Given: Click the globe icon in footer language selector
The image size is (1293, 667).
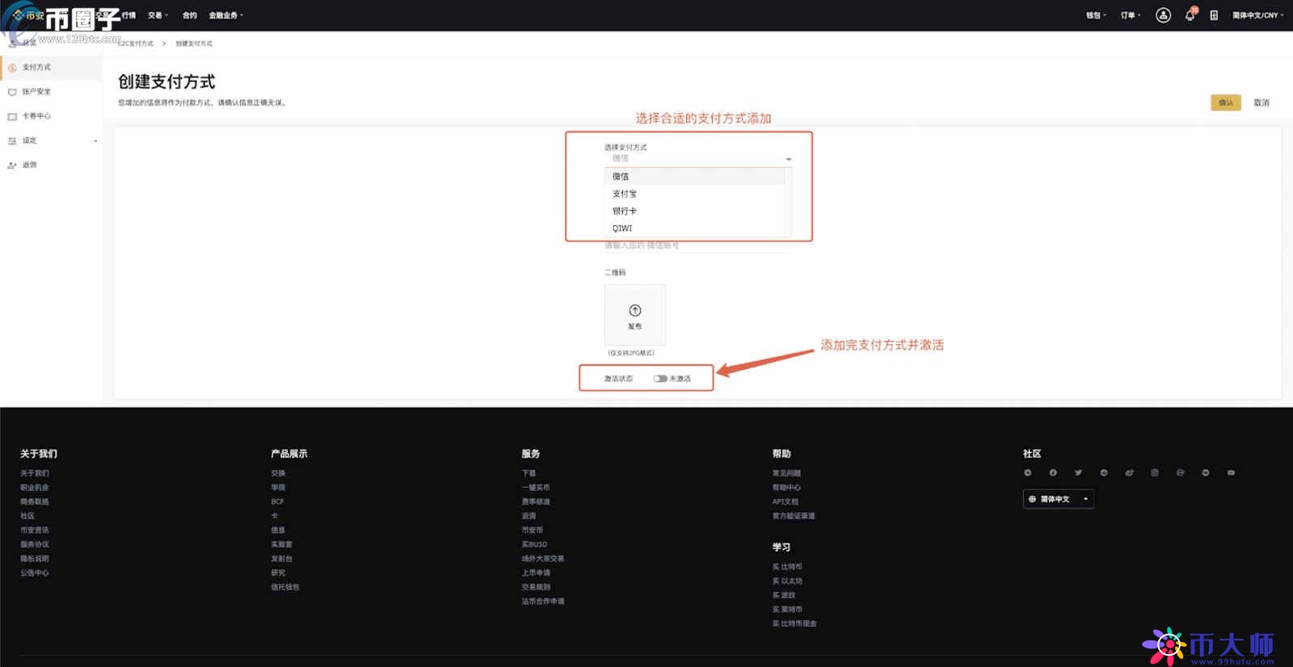Looking at the screenshot, I should [1032, 499].
